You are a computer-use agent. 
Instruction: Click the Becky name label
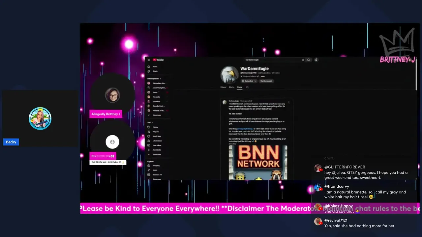click(11, 142)
